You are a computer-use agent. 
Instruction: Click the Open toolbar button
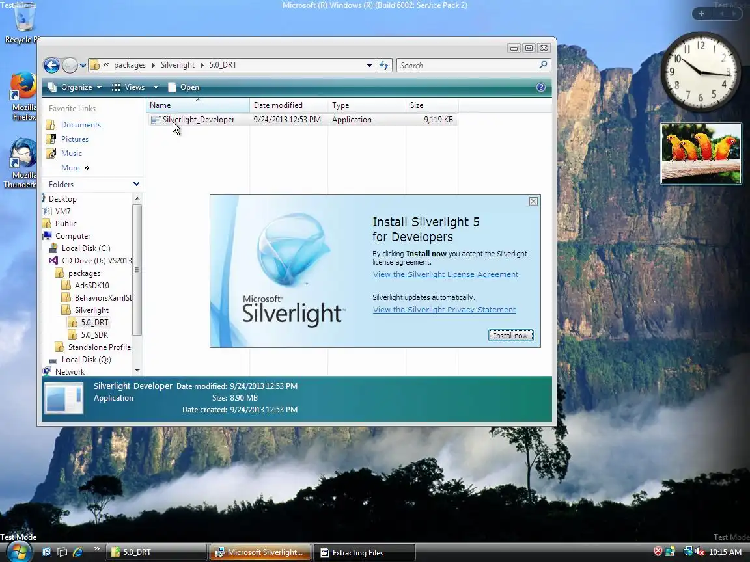pos(184,87)
